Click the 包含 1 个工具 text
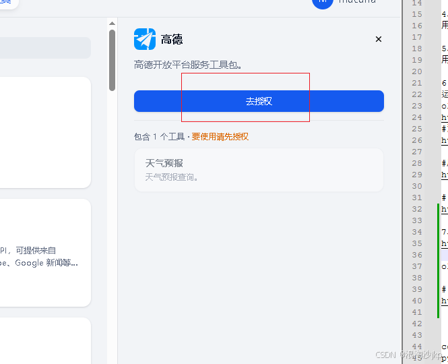The image size is (448, 364). click(x=159, y=137)
